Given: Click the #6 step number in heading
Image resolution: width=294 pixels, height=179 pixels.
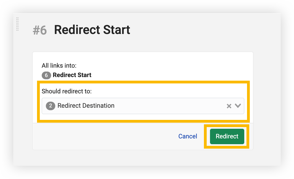Looking at the screenshot, I should [x=40, y=30].
